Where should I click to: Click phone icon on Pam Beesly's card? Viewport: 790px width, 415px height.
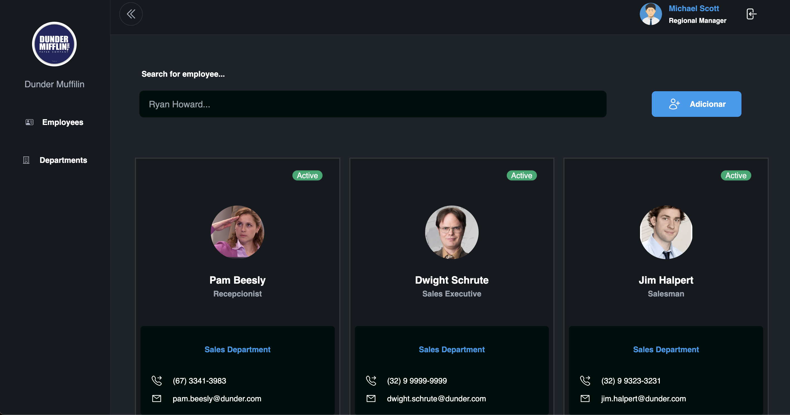tap(157, 381)
